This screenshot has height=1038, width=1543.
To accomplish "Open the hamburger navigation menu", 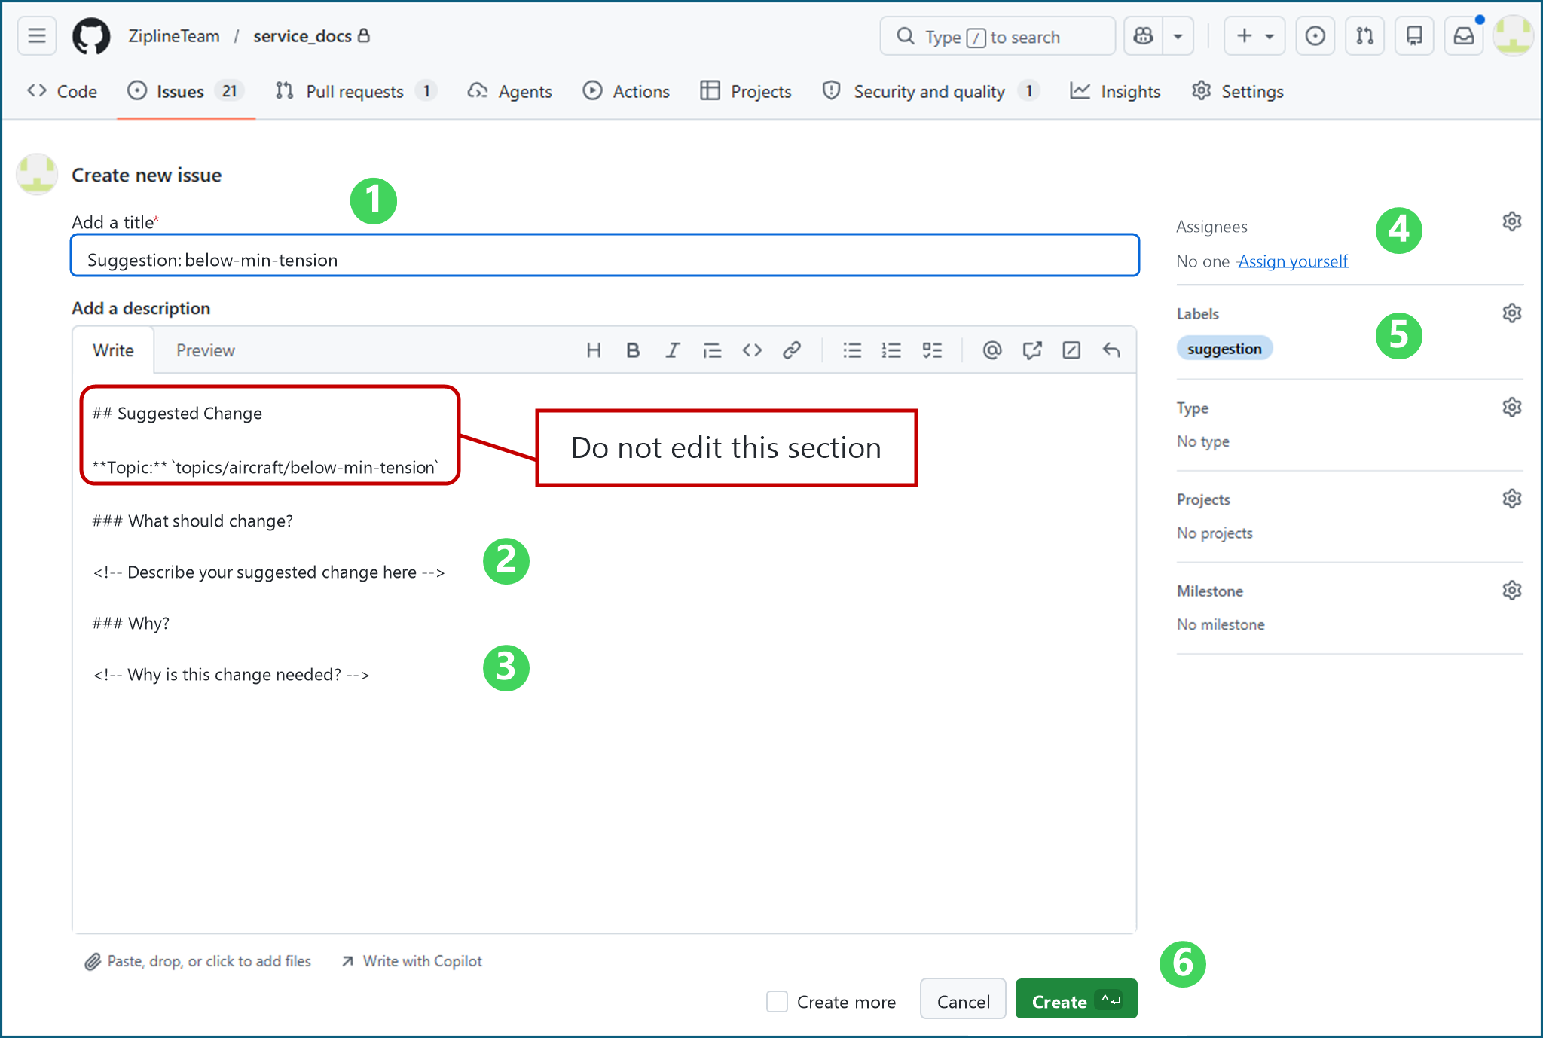I will tap(37, 36).
